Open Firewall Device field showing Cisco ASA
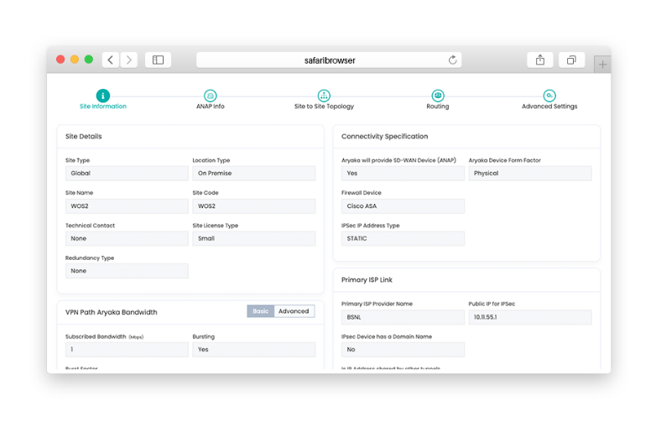Image resolution: width=656 pixels, height=437 pixels. [403, 206]
